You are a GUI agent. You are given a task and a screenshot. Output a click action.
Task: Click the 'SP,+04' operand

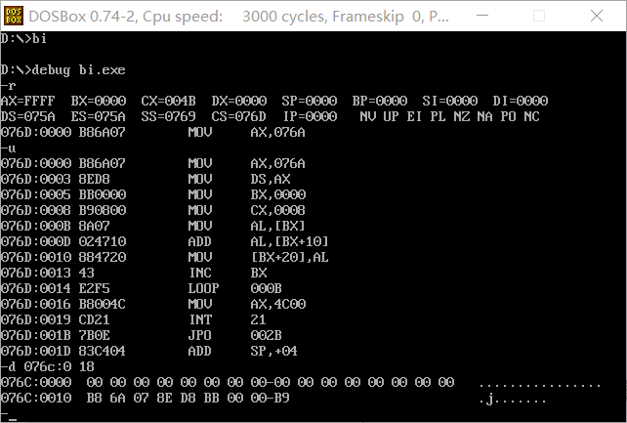273,351
